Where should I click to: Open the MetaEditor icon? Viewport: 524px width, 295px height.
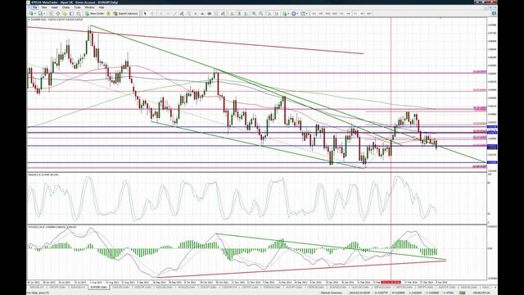[x=108, y=14]
